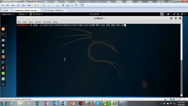Expand the power options dropdown arrow
Image resolution: width=188 pixels, height=106 pixels.
(x=38, y=5)
